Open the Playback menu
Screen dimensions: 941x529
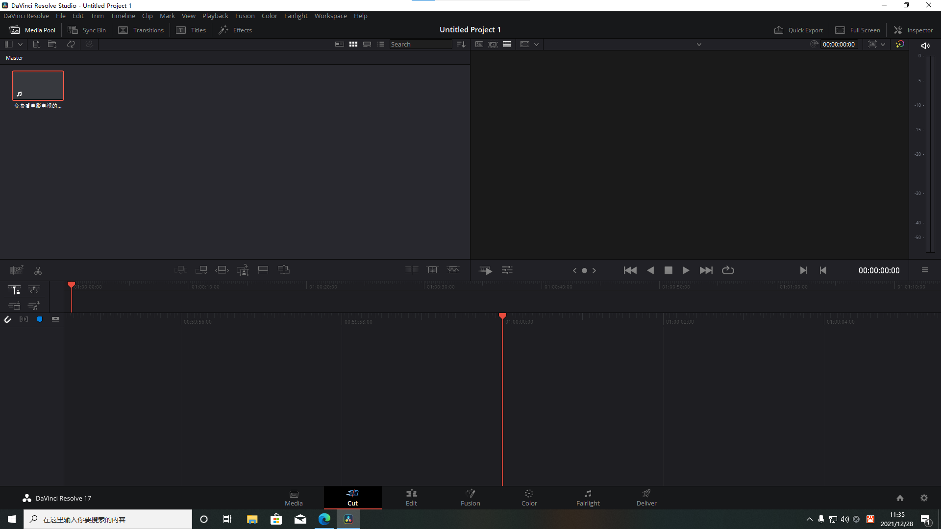[x=215, y=16]
